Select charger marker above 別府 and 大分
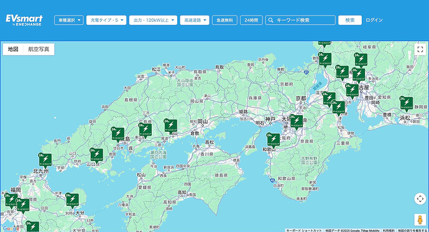This screenshot has height=232, width=429. (72, 200)
